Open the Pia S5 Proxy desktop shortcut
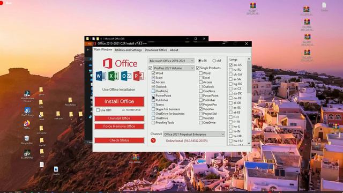Viewport: 343px width, 193px height. click(27, 112)
